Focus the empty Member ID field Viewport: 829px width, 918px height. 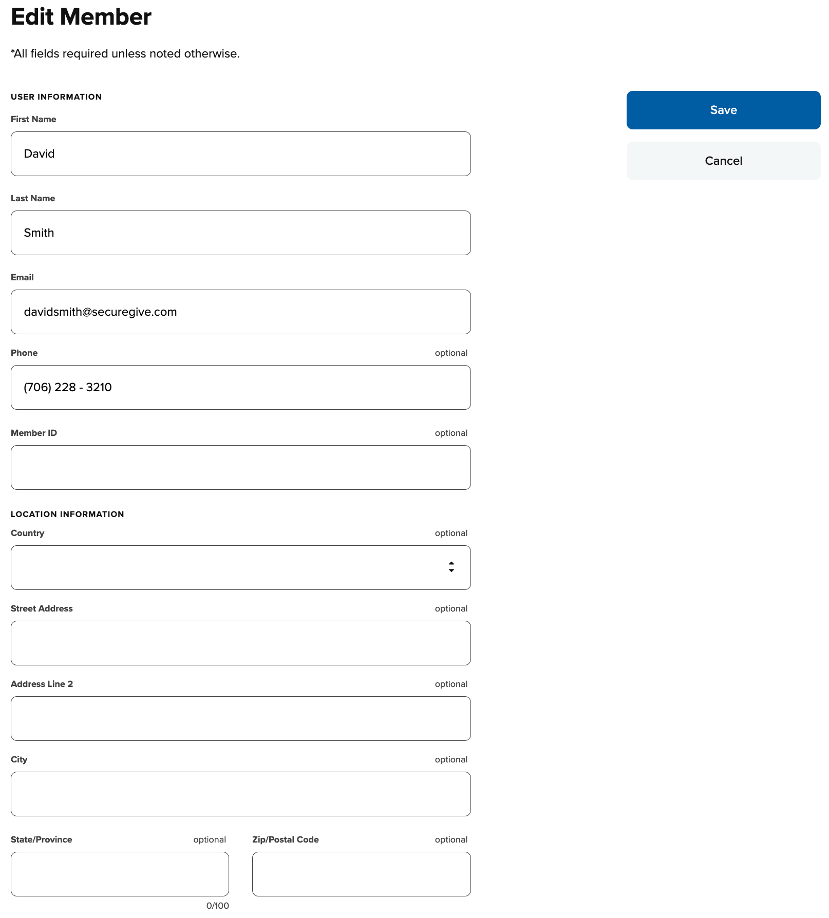[x=240, y=467]
